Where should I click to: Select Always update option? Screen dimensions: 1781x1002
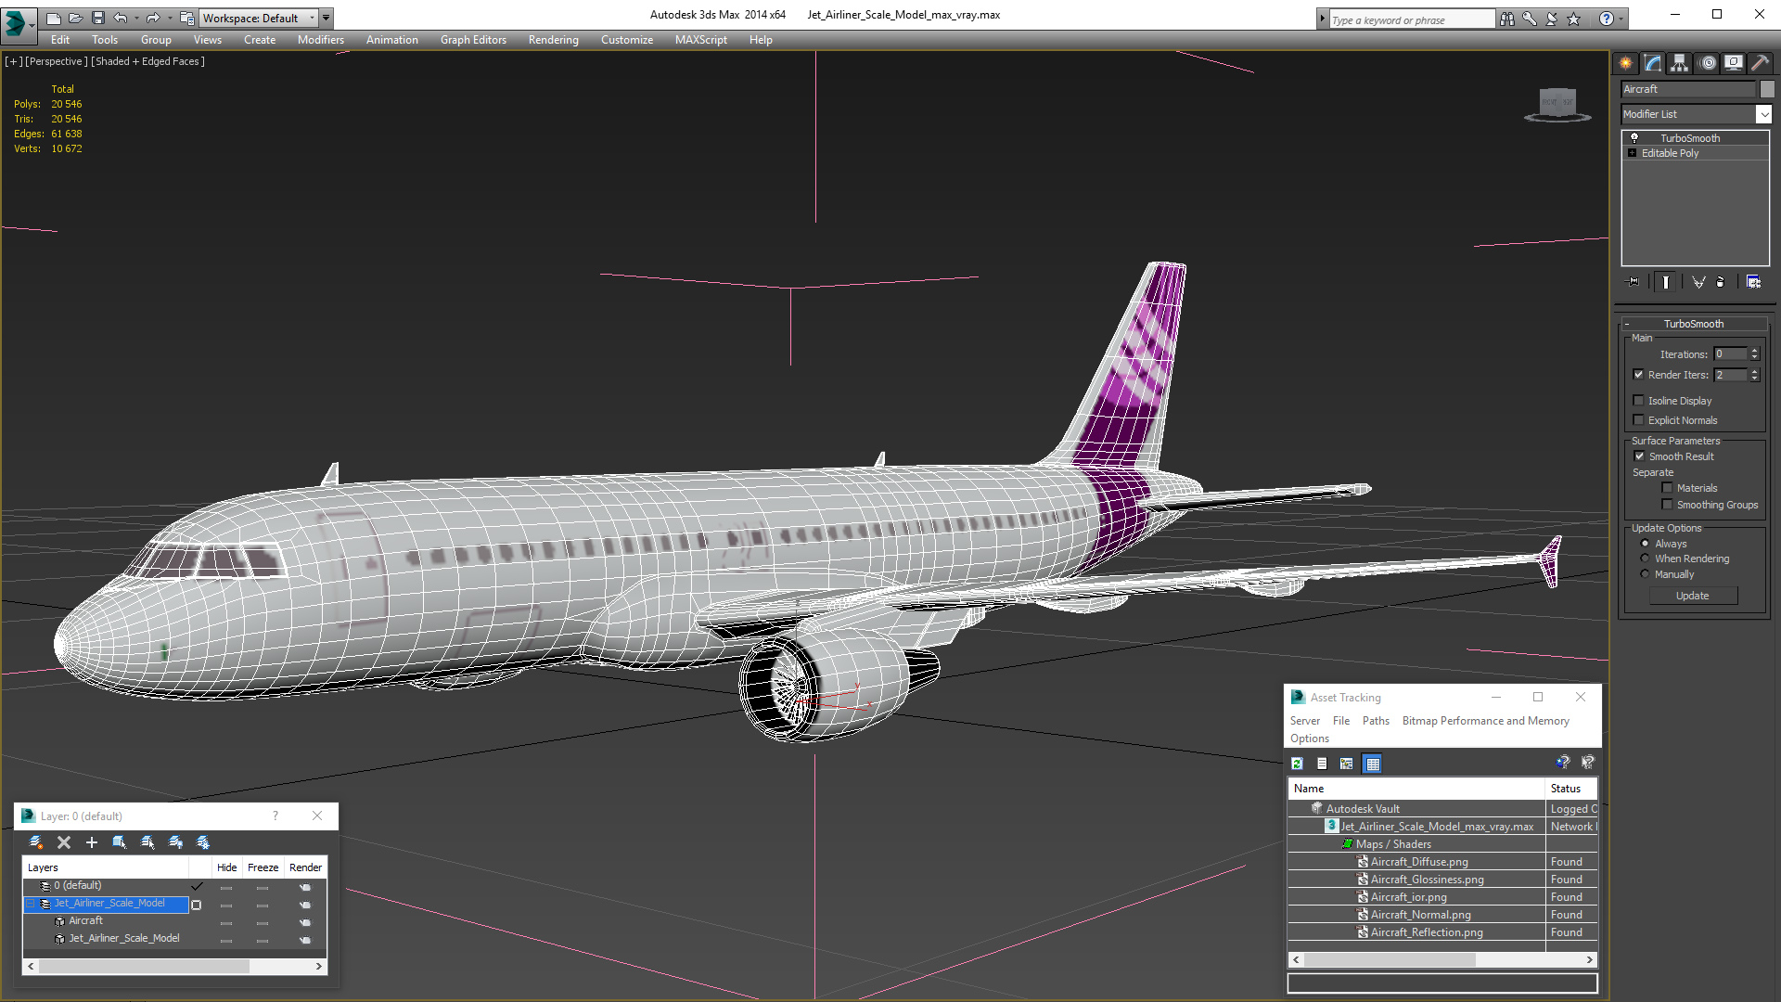click(x=1646, y=544)
